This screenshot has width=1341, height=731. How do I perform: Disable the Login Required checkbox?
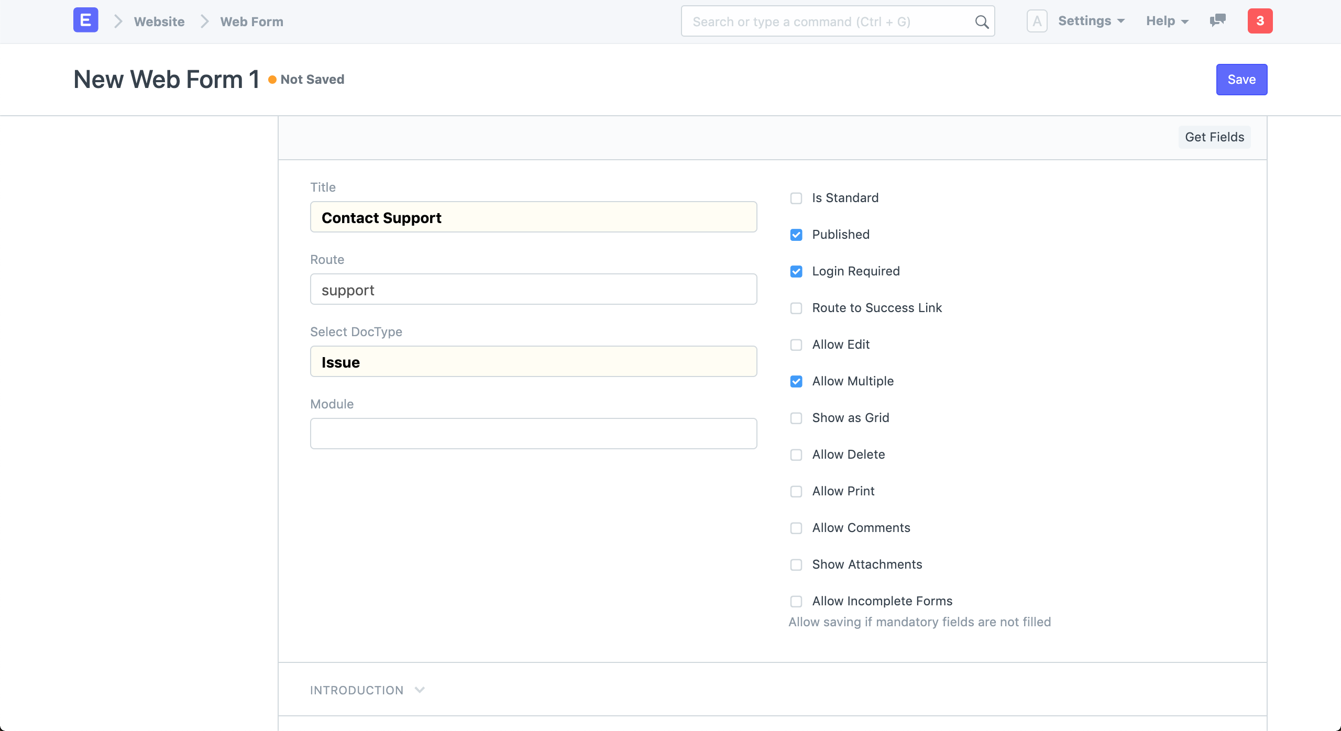coord(796,270)
